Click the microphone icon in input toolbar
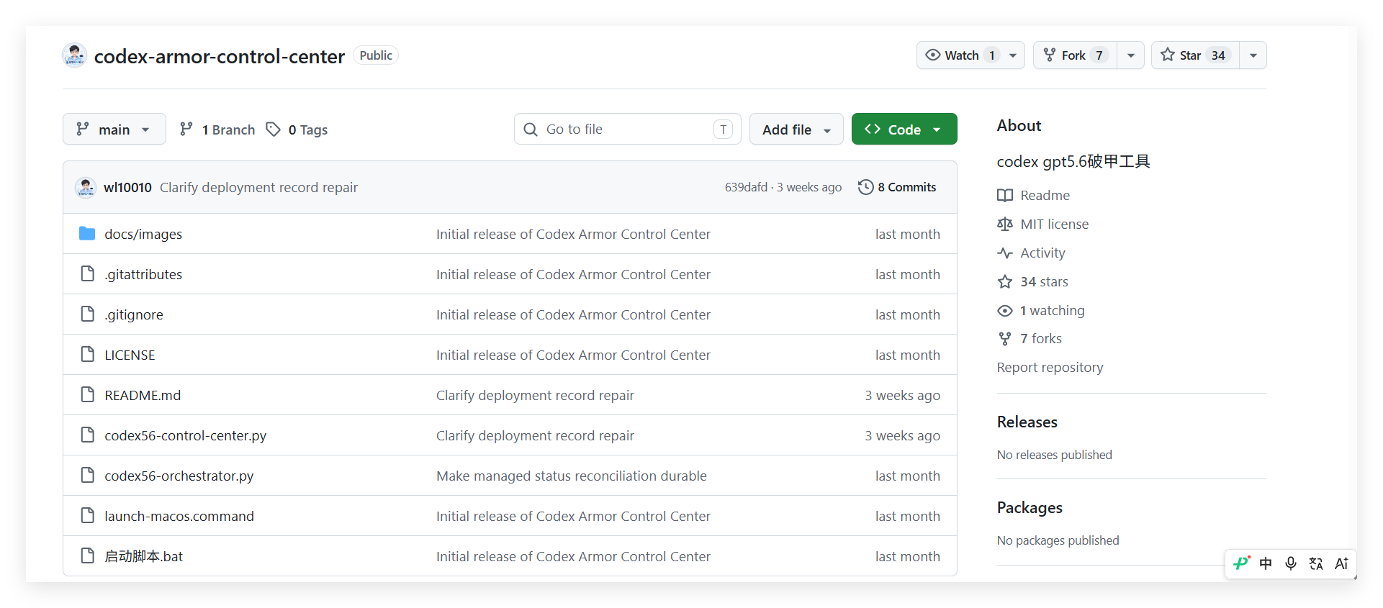The width and height of the screenshot is (1383, 608). point(1291,563)
